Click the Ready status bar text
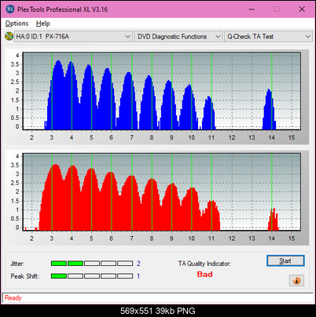316x317 pixels. (13, 298)
